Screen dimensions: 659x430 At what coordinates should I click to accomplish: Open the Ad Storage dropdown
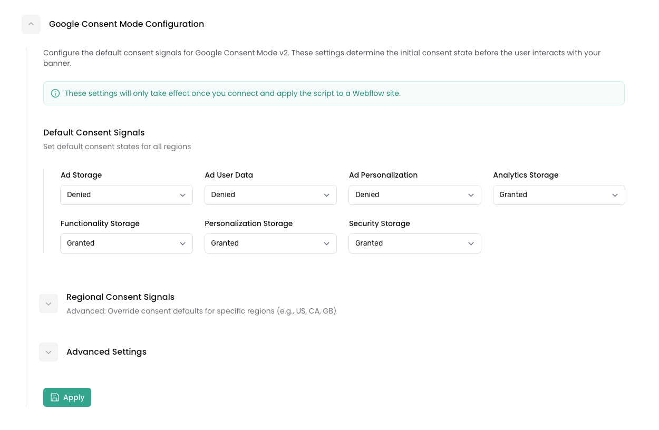tap(127, 195)
